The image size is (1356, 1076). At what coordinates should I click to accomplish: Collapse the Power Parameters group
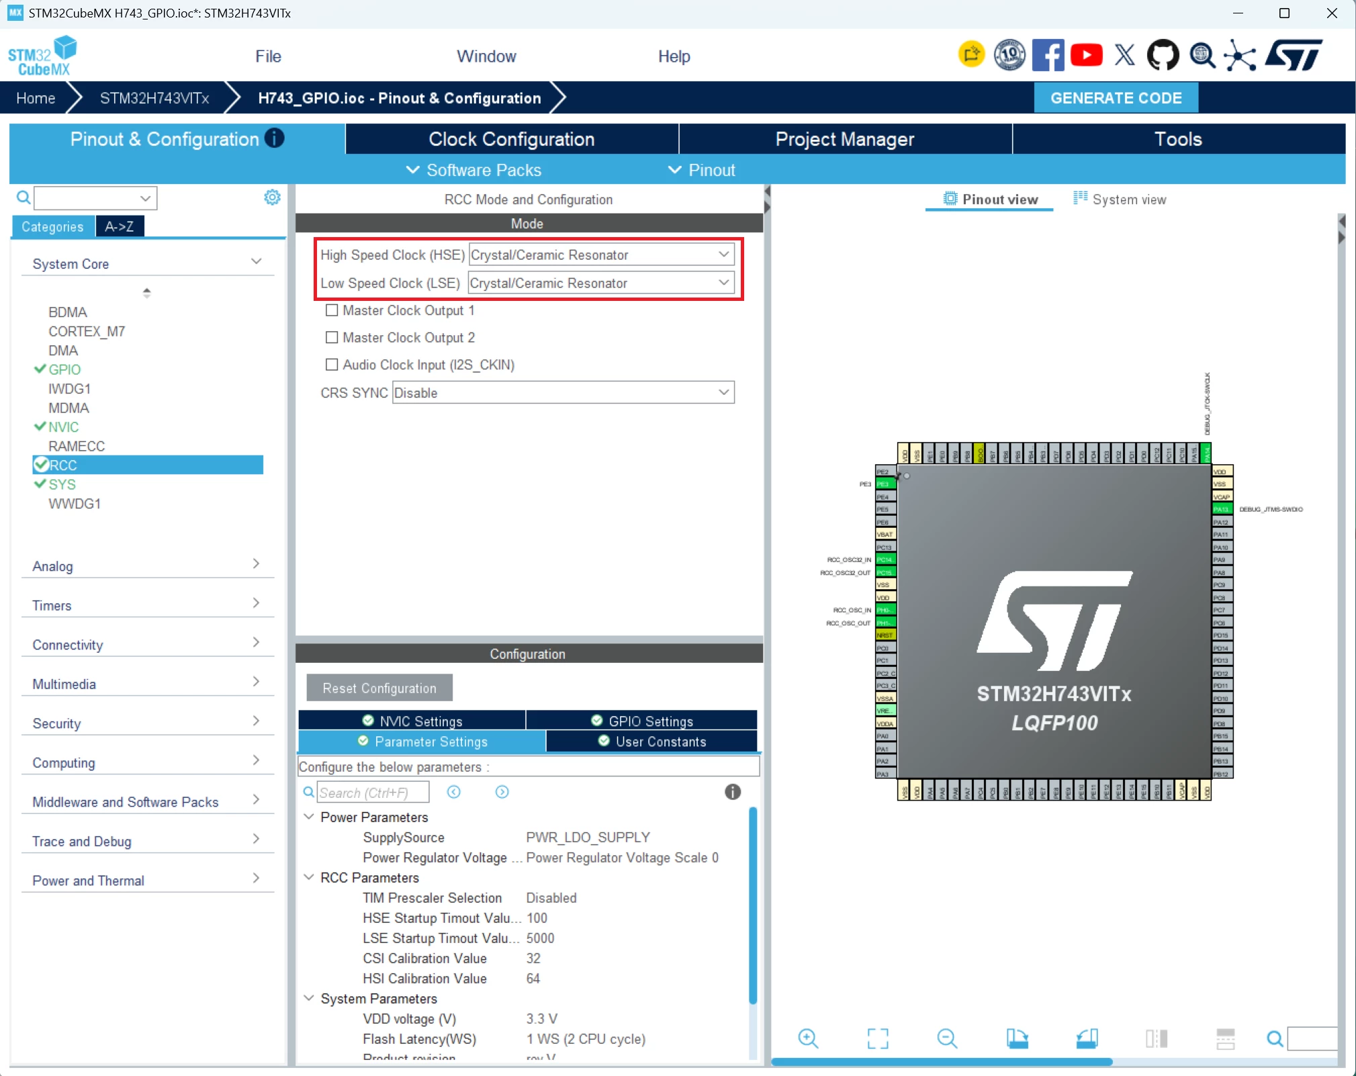coord(309,817)
